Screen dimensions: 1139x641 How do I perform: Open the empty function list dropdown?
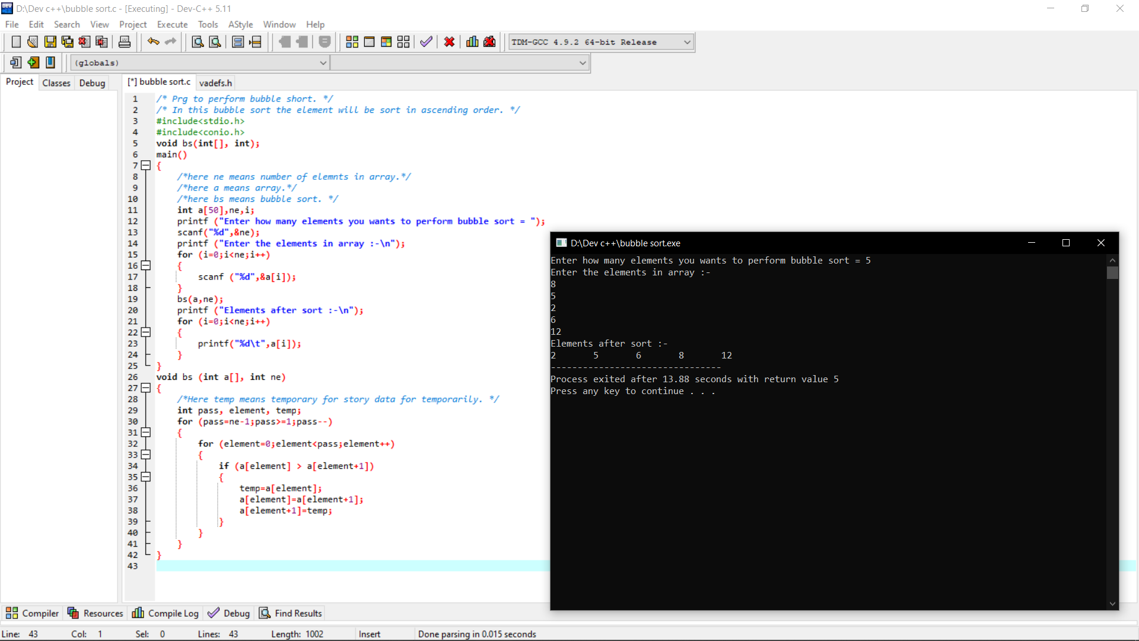pos(460,63)
